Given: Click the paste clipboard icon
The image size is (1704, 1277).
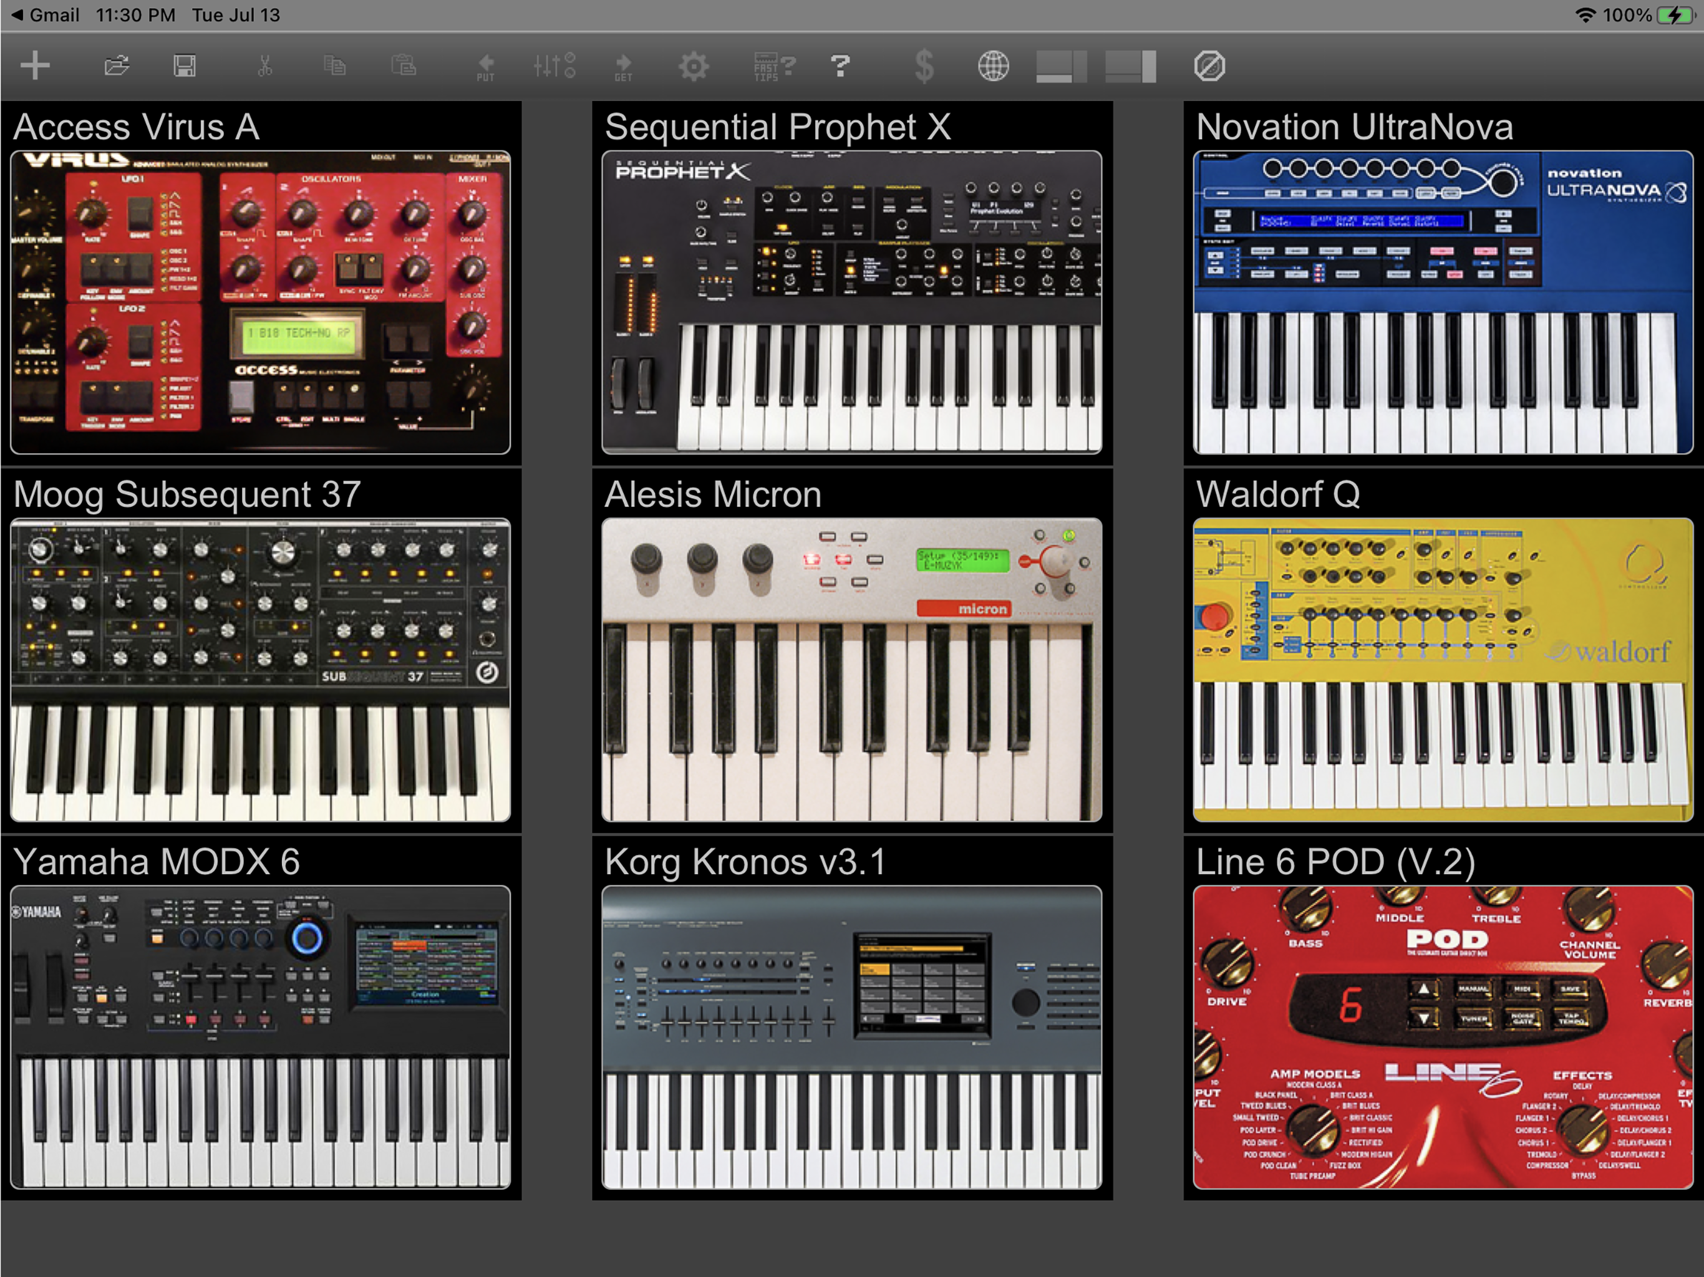Looking at the screenshot, I should (404, 65).
